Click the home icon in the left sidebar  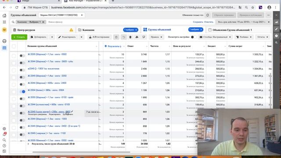[4, 16]
